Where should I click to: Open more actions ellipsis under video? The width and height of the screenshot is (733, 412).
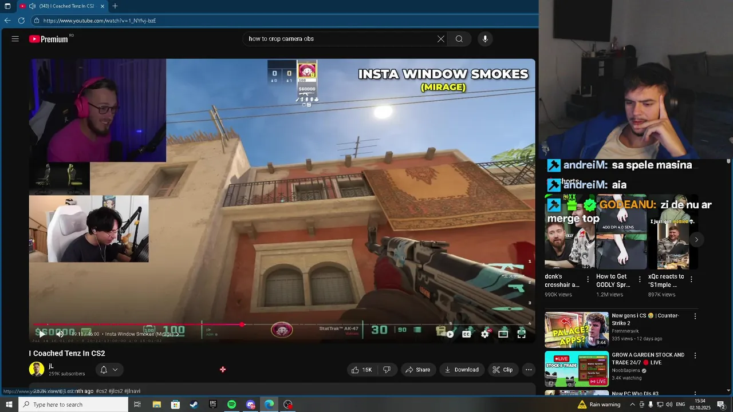click(x=529, y=370)
